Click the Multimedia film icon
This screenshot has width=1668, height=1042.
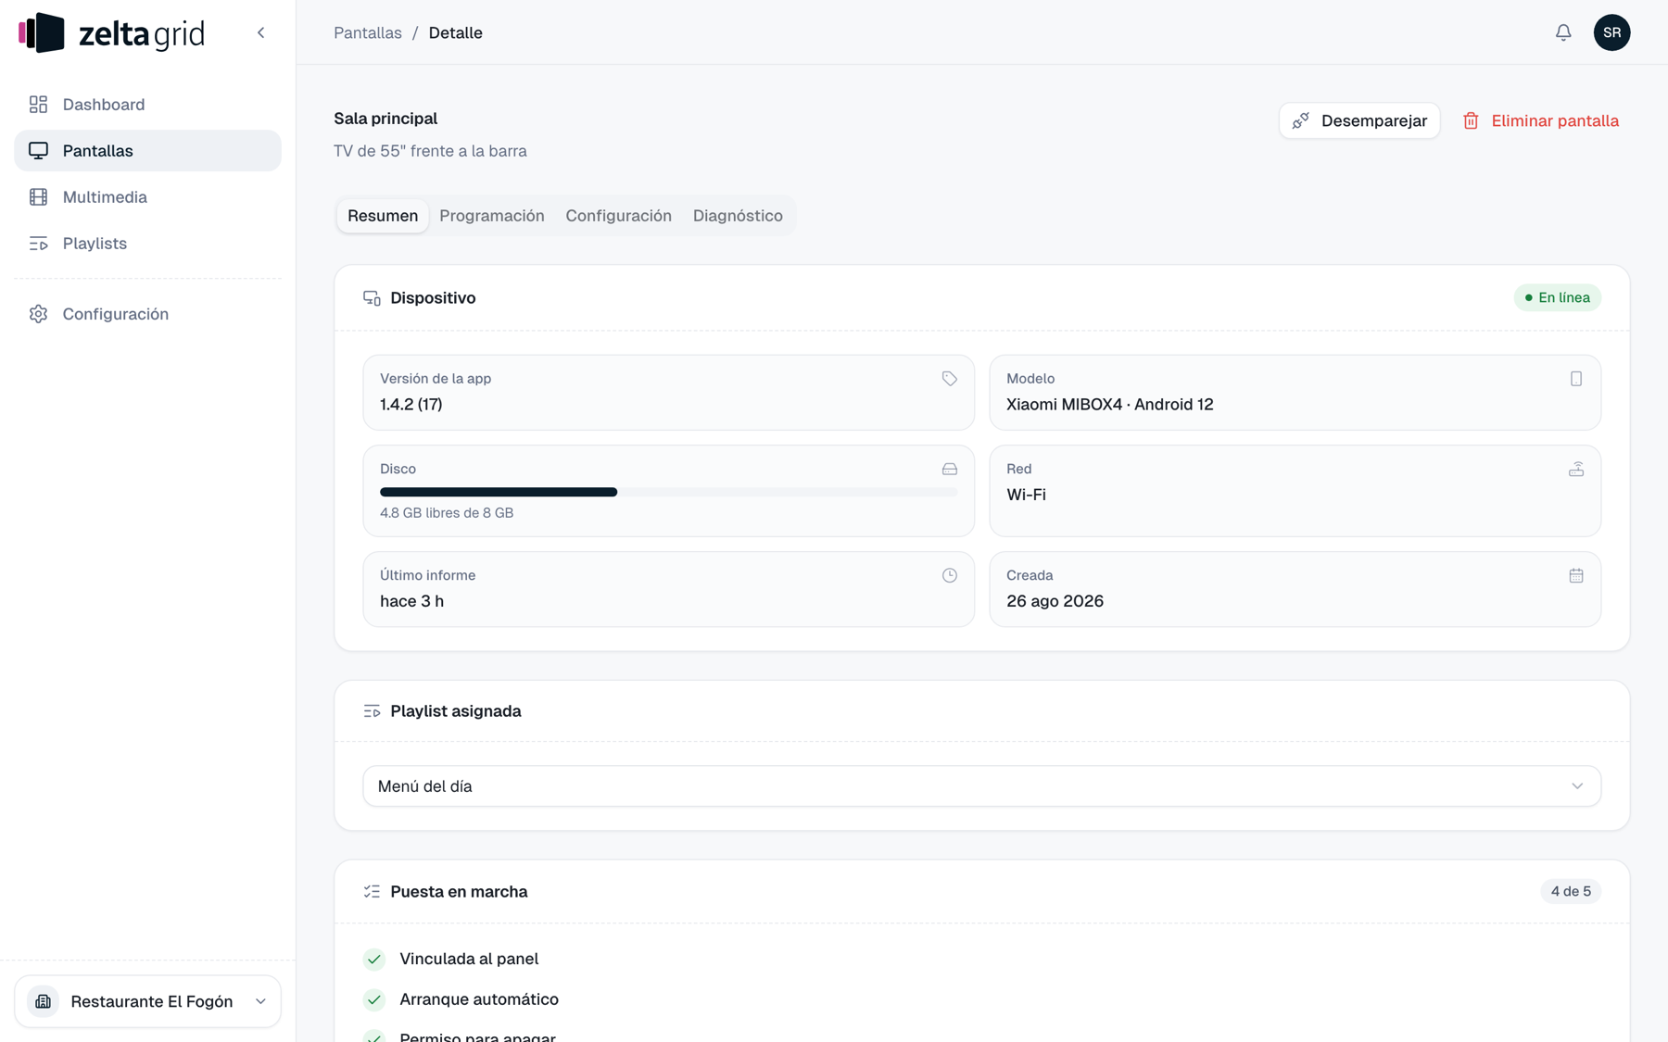pyautogui.click(x=38, y=197)
